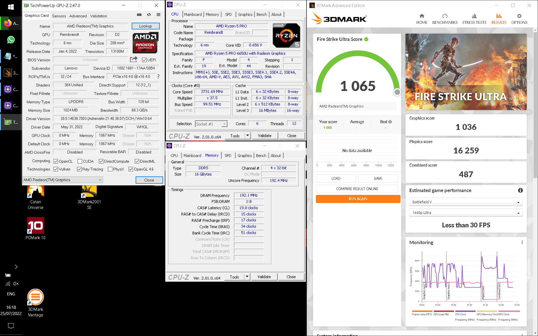Open the GPU-Z hamburger menu

(x=158, y=15)
